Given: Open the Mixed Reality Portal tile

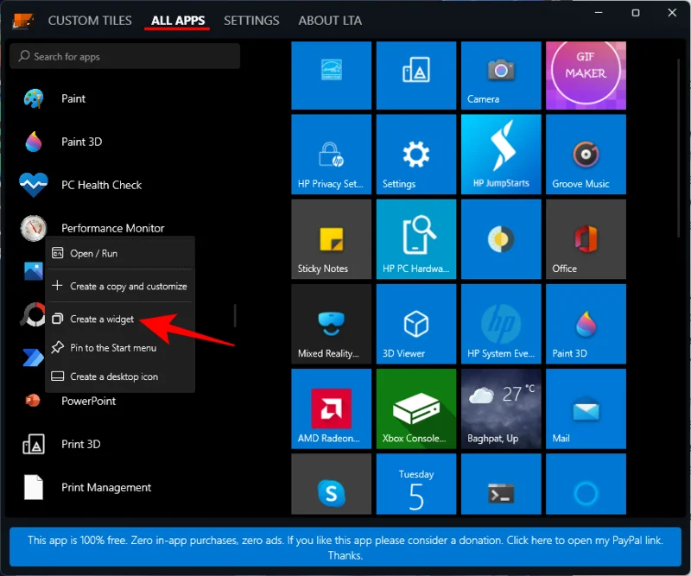Looking at the screenshot, I should 330,324.
